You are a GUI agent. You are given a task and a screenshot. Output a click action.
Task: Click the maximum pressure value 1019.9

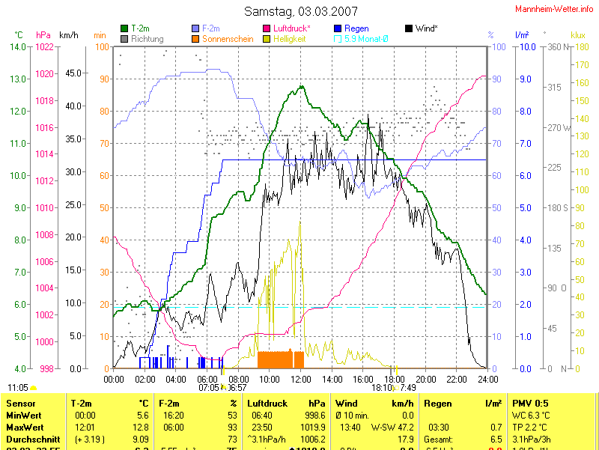point(313,427)
